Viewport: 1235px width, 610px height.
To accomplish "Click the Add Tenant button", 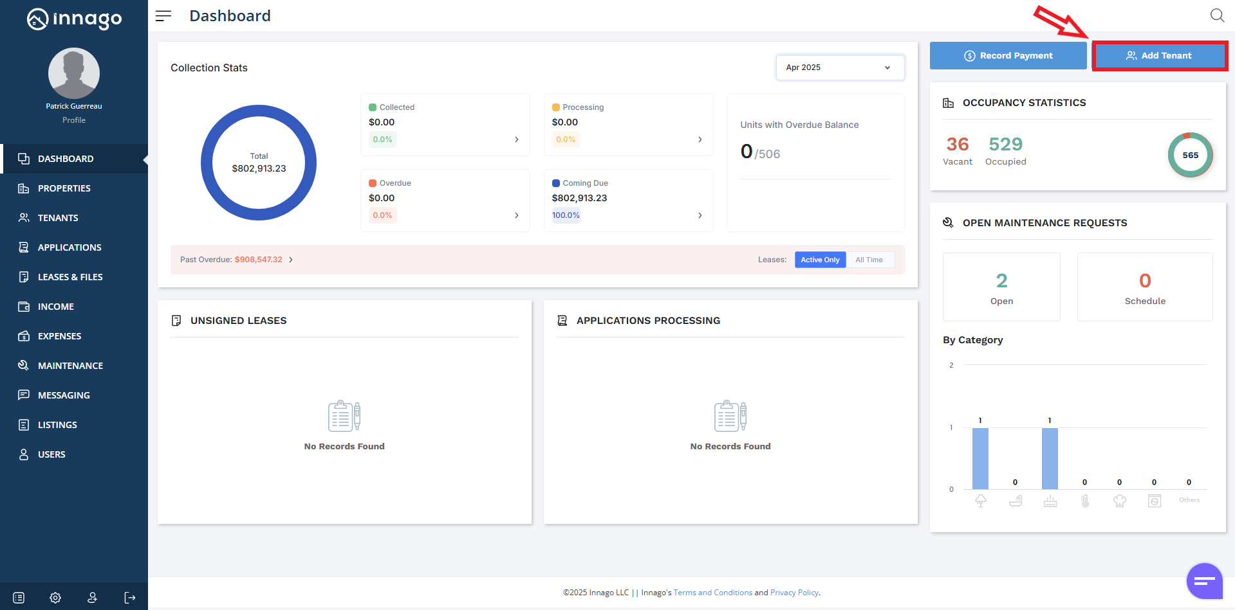I will [1159, 56].
